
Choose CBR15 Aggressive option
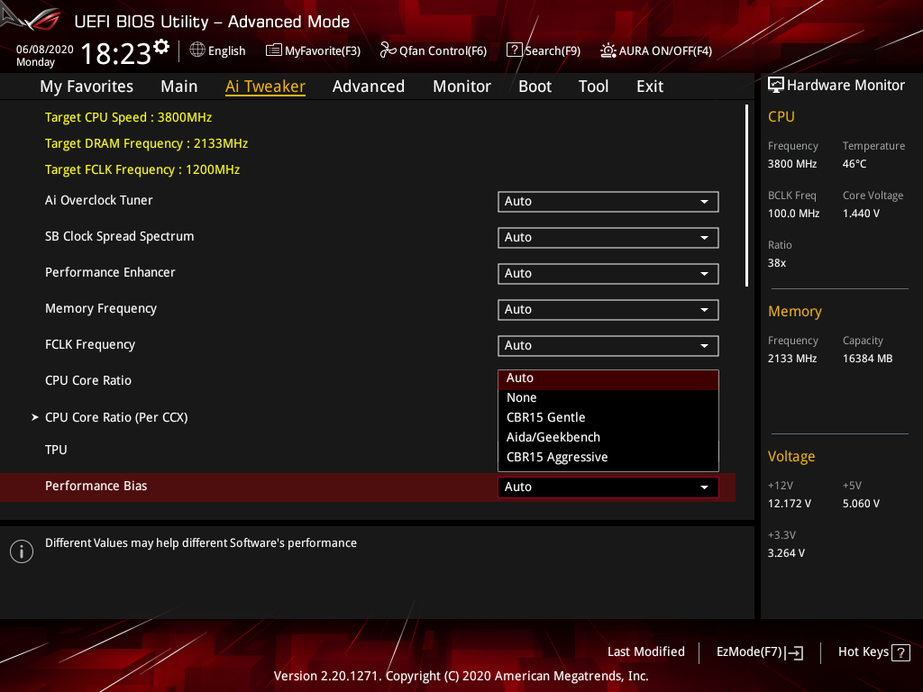tap(608, 457)
